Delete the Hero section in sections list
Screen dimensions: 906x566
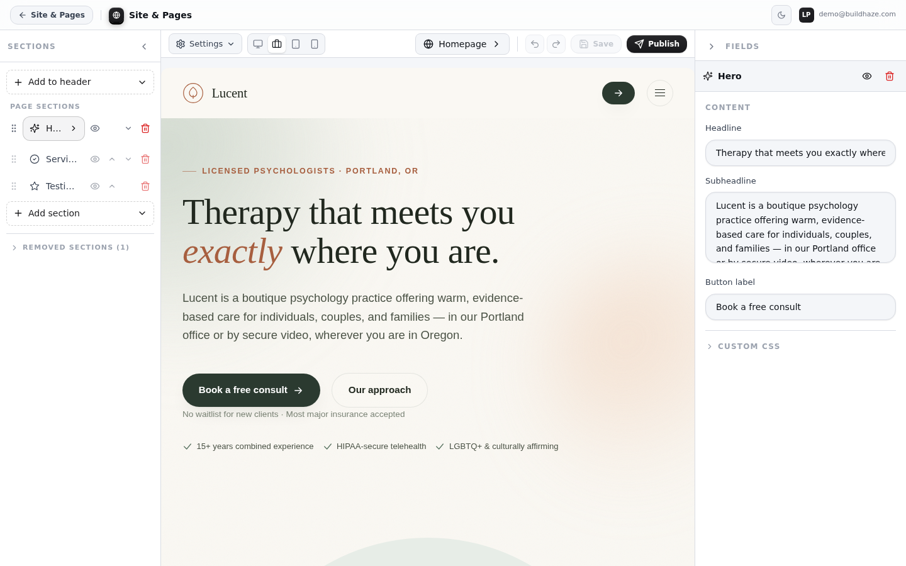[x=145, y=128]
